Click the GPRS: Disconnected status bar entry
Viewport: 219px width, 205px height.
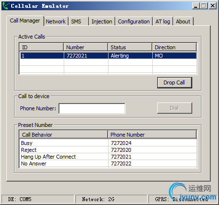coord(183,199)
